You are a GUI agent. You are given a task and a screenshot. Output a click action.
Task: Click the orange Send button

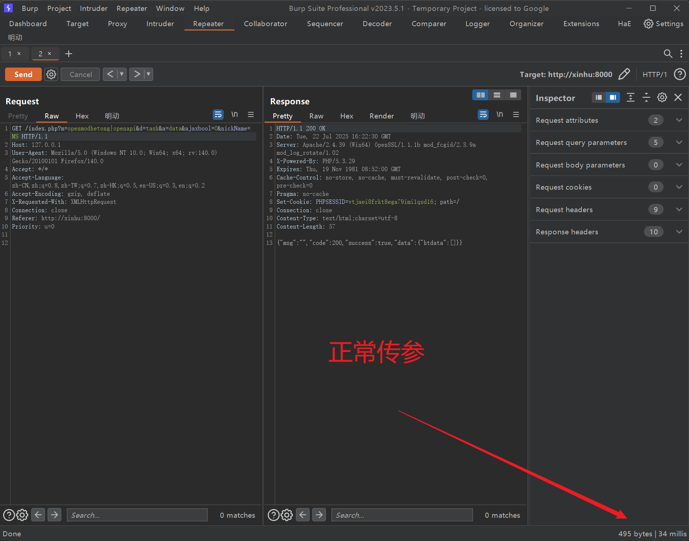(23, 74)
